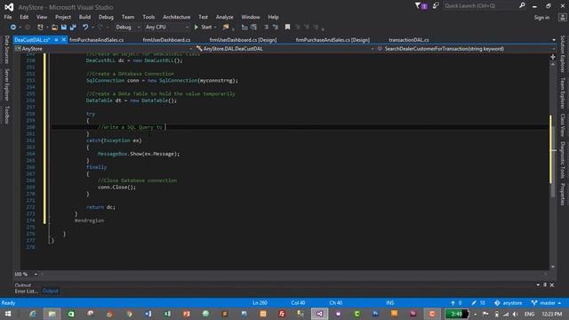This screenshot has width=569, height=320.
Task: Open the Diagnostic Tools side tab
Action: 563,160
